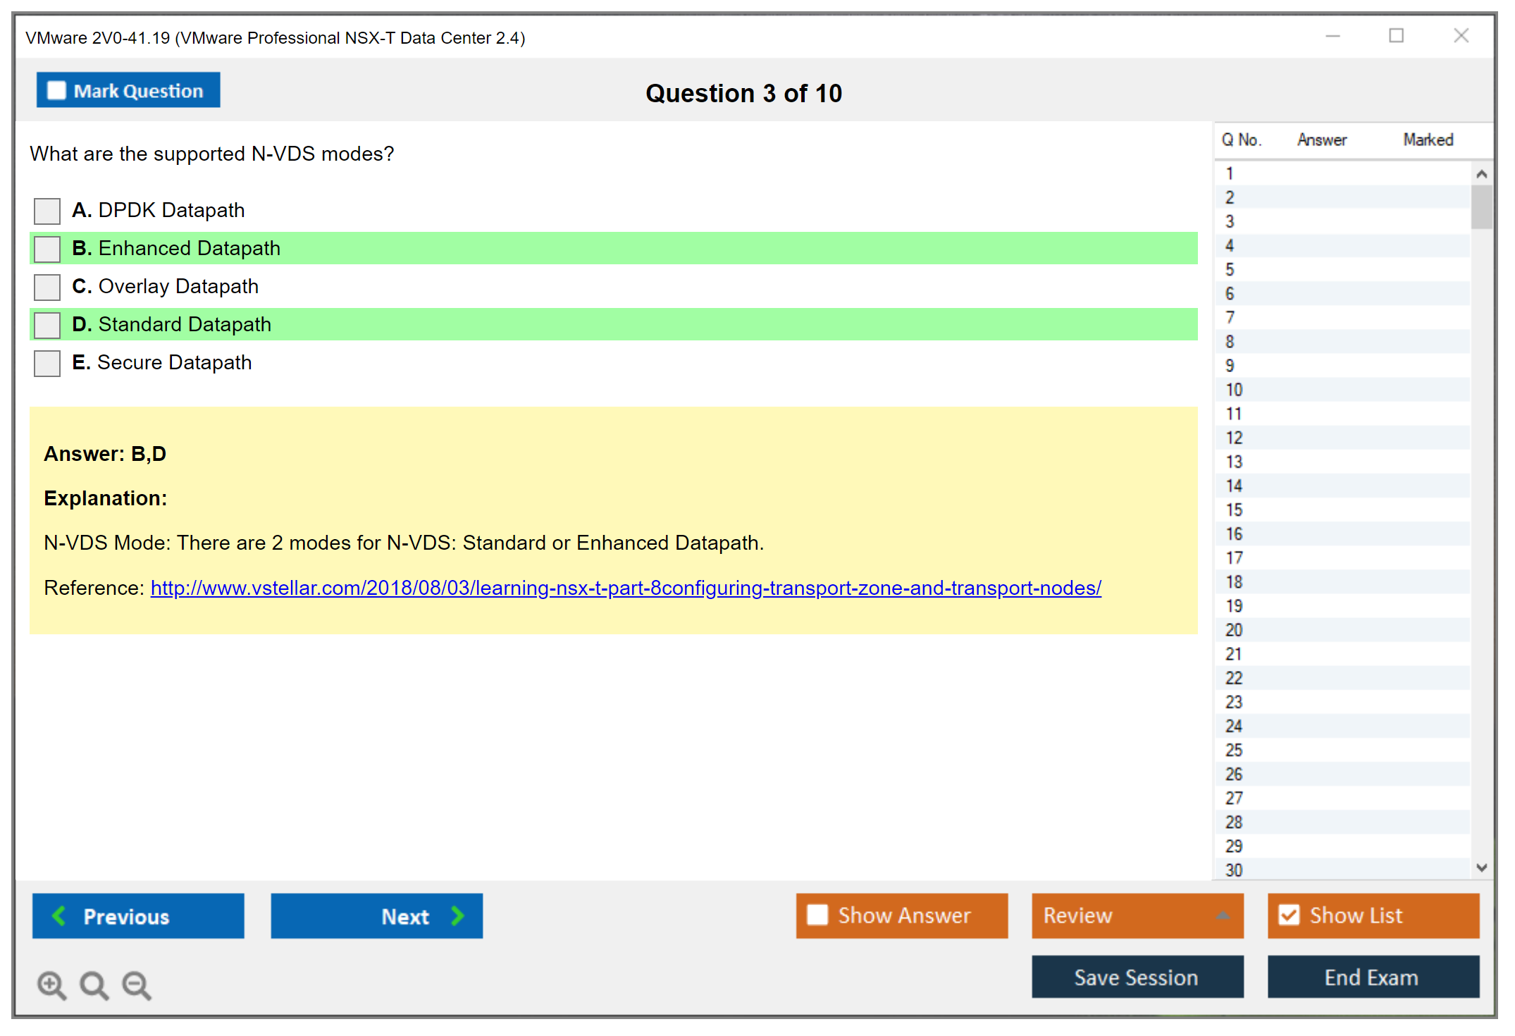Image resolution: width=1515 pixels, height=1036 pixels.
Task: Click the zoom out magnifier icon
Action: pos(136,985)
